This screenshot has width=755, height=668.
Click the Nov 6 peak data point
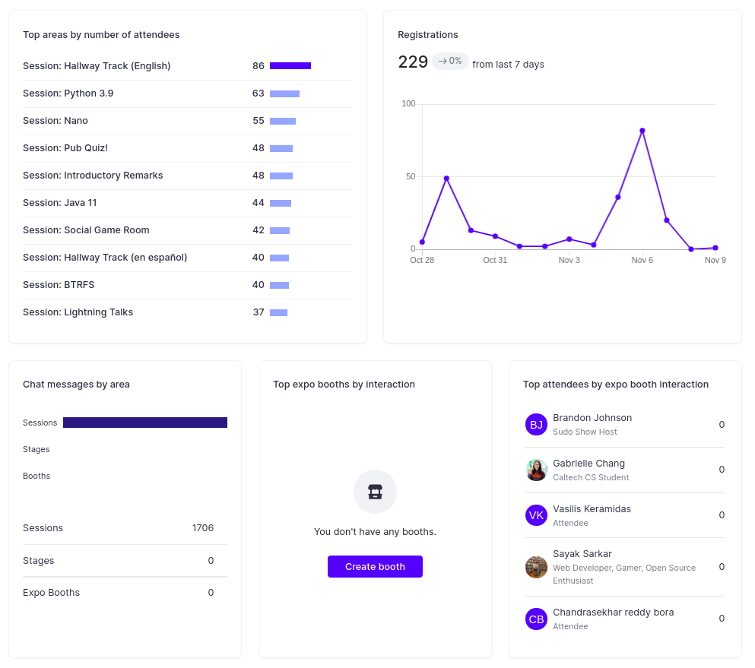(642, 131)
